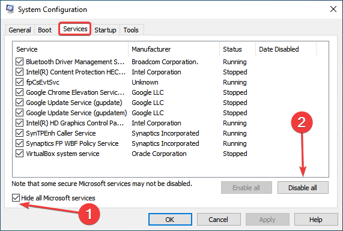Click Broadcom Corporation. manufacturer cell
Screen dimensions: 343x231
165,62
